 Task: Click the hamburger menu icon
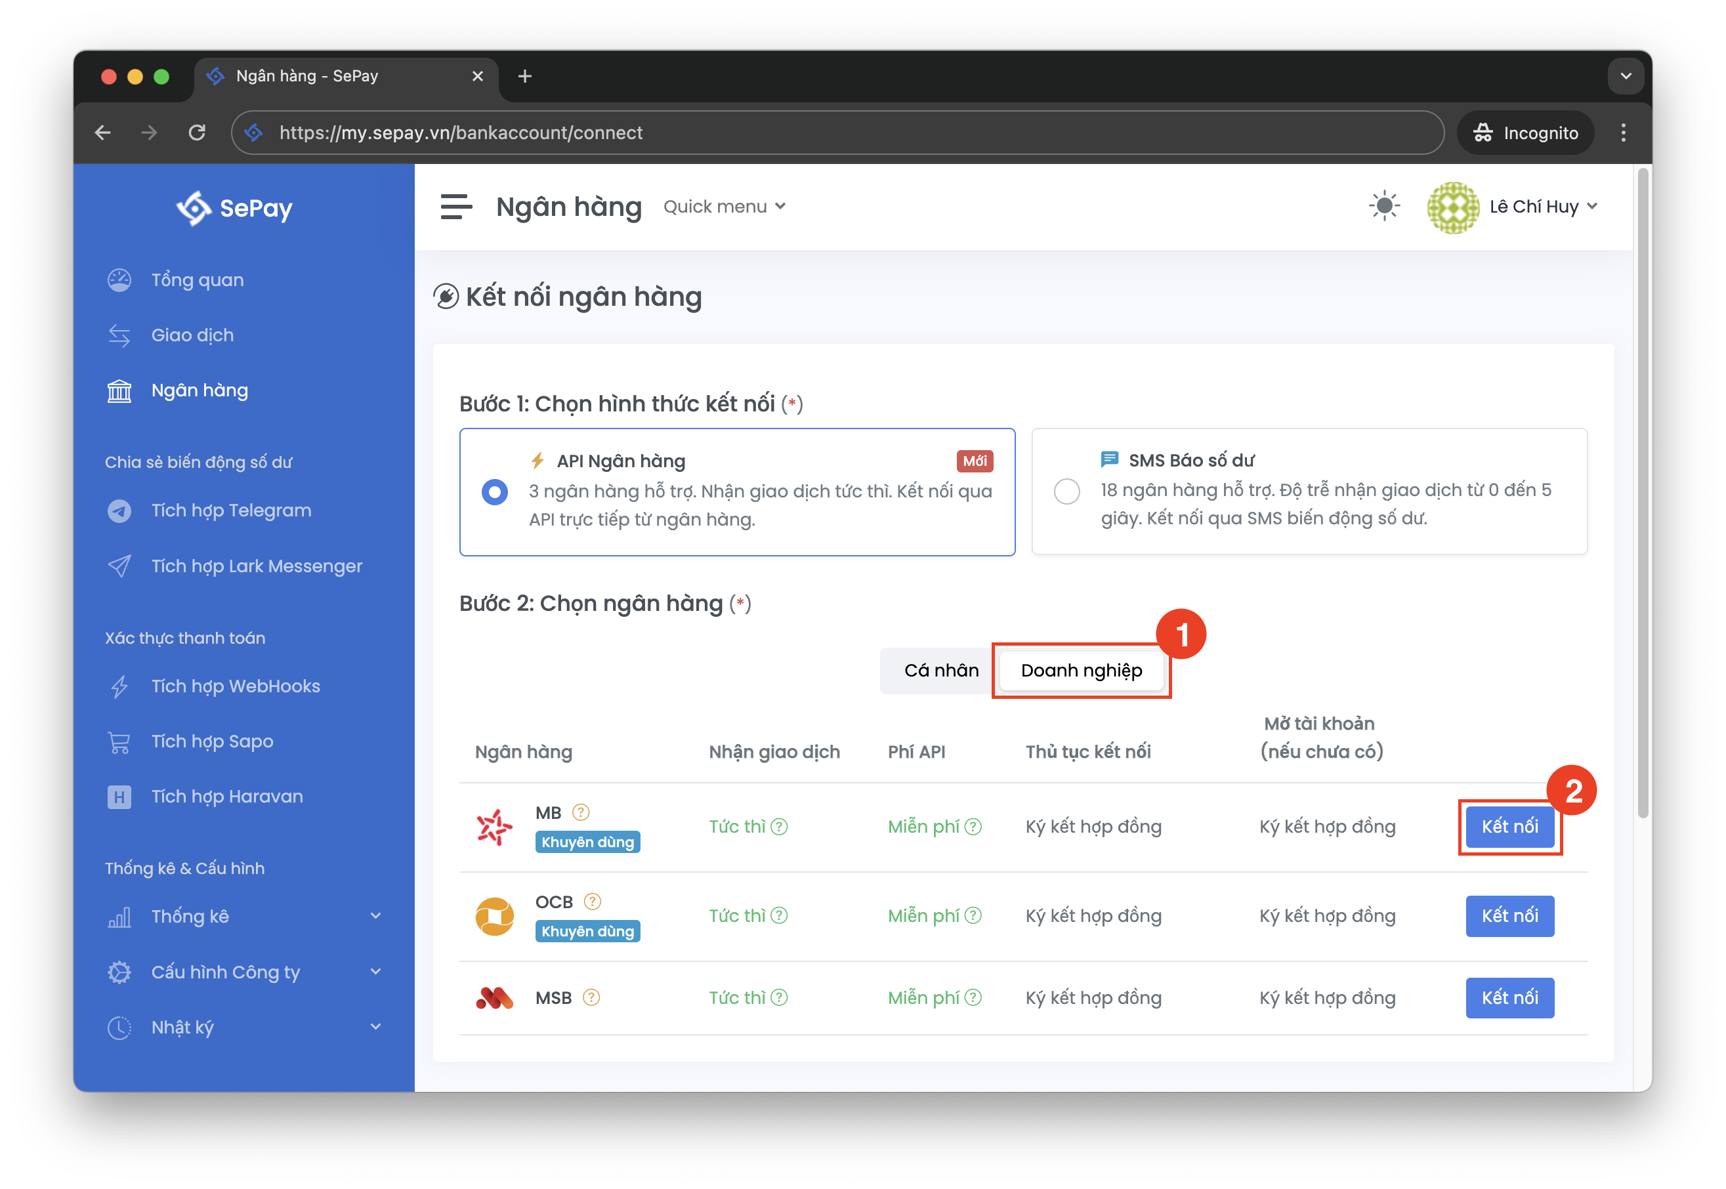[456, 206]
